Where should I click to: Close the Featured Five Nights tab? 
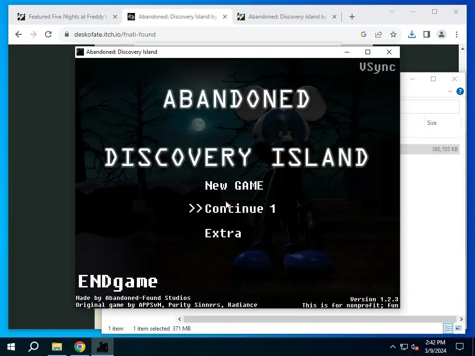[115, 17]
